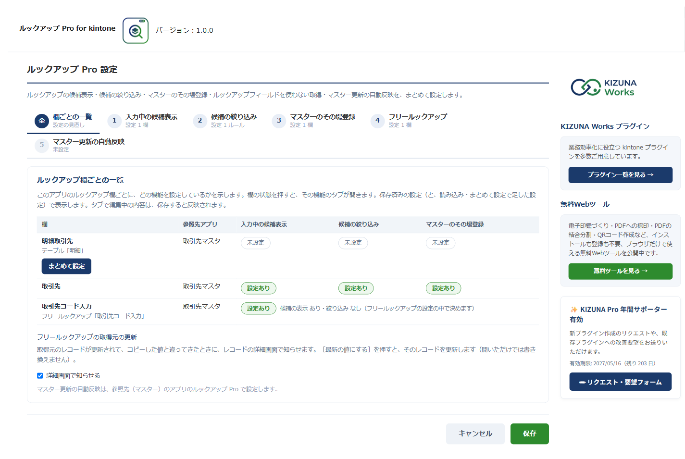Open the フリールックアップ tab
The image size is (685, 459).
click(x=409, y=121)
